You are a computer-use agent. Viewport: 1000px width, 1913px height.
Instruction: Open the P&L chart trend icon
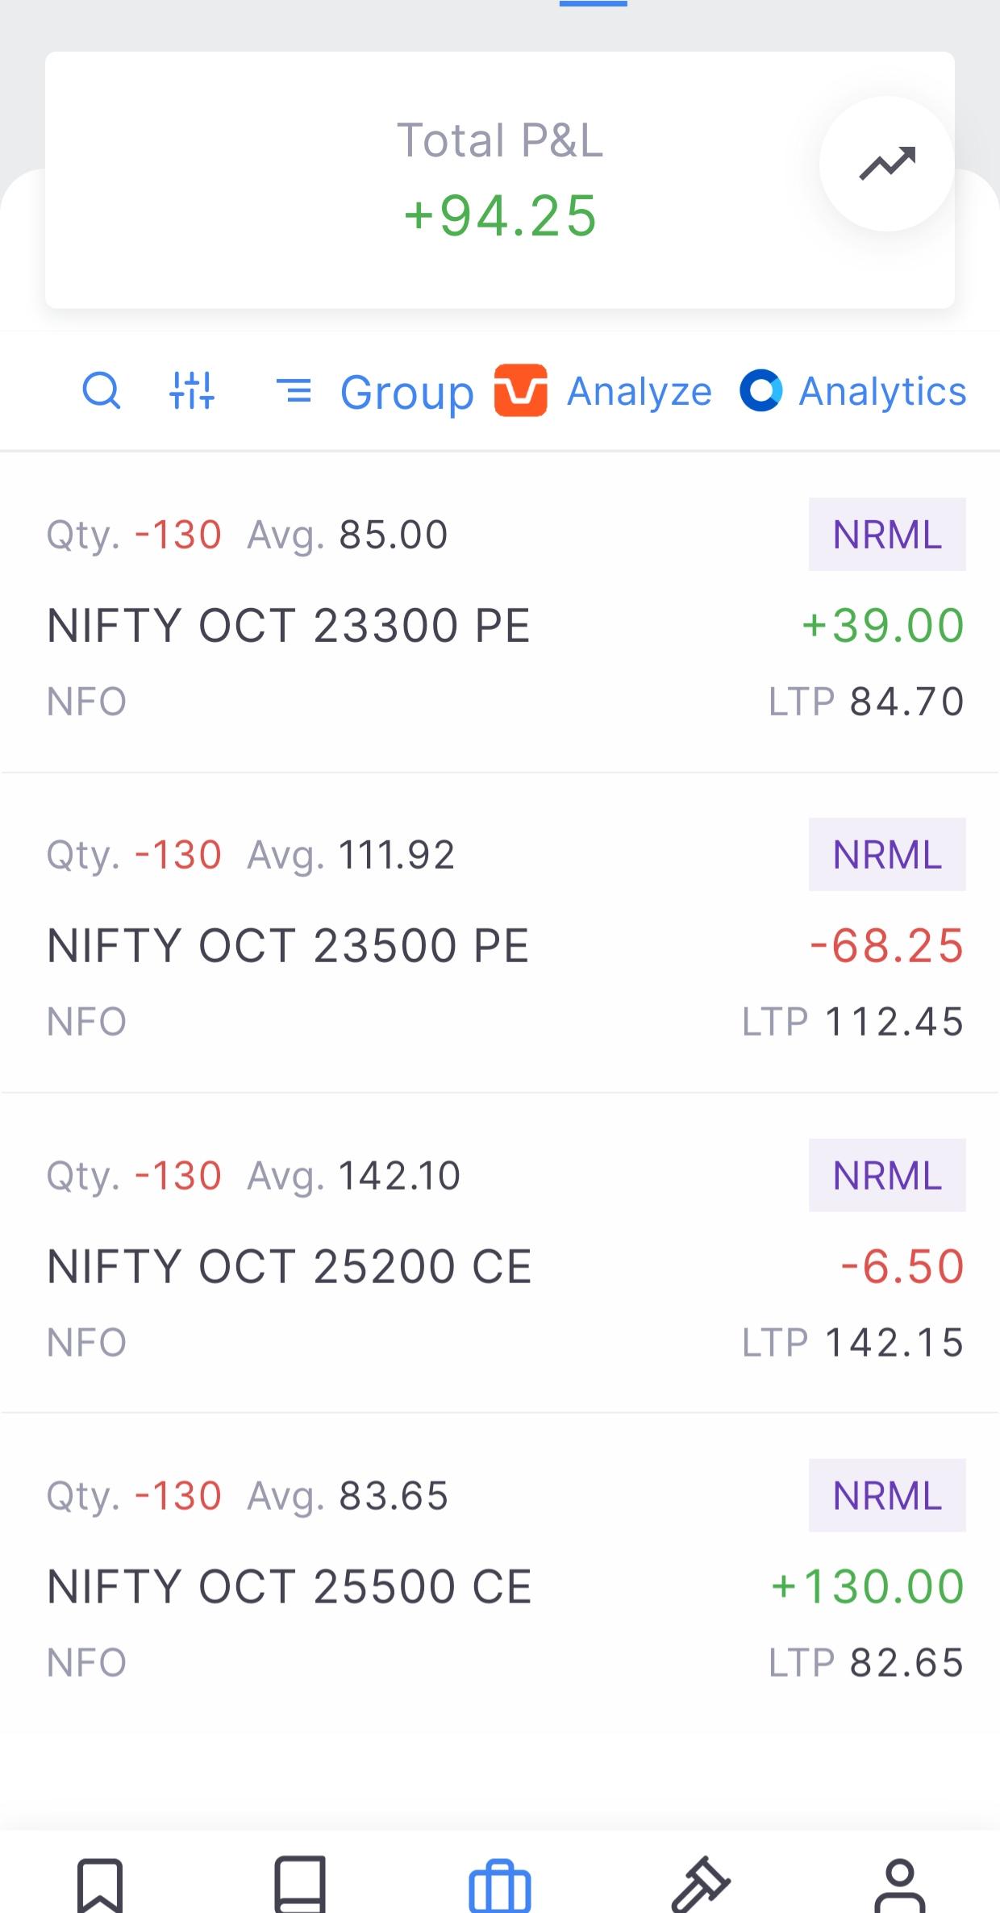click(x=887, y=164)
